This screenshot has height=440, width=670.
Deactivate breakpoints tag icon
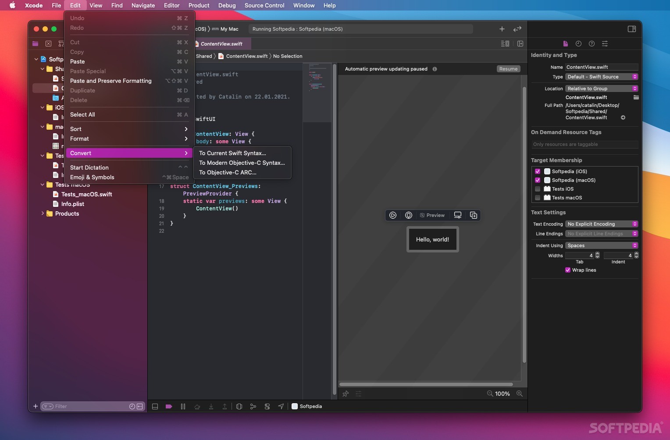(x=169, y=406)
